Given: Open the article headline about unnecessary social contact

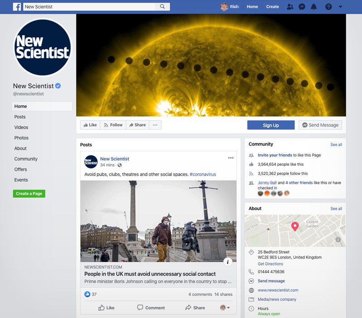Looking at the screenshot, I should pos(150,274).
